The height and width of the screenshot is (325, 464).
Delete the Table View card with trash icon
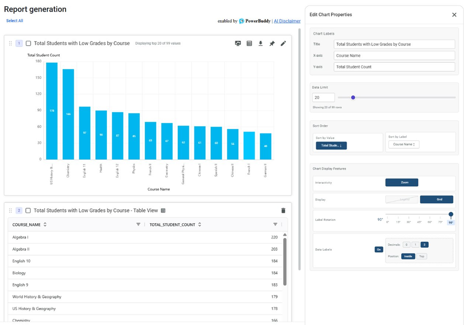pyautogui.click(x=283, y=210)
